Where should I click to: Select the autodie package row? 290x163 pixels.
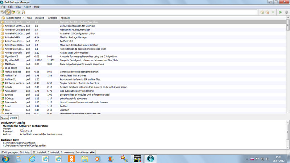[143, 87]
